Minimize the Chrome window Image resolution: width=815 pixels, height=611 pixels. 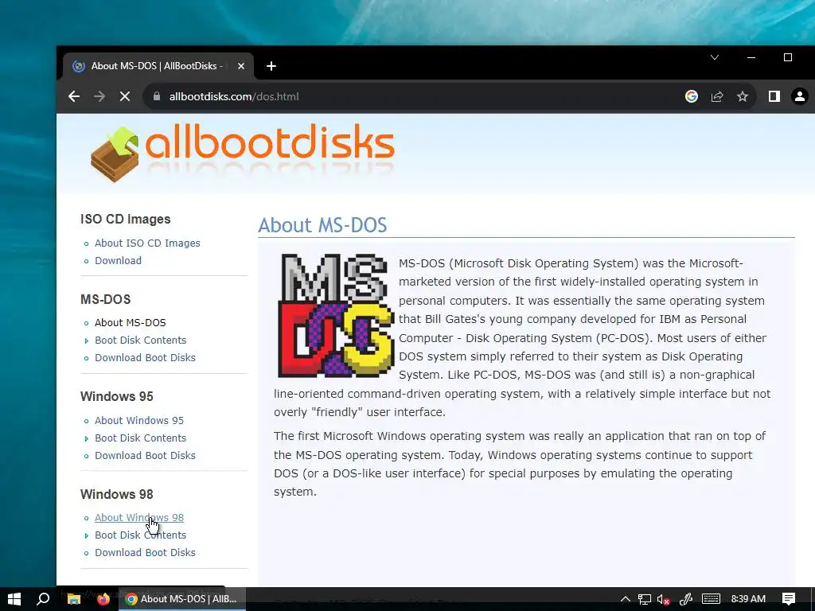[751, 57]
